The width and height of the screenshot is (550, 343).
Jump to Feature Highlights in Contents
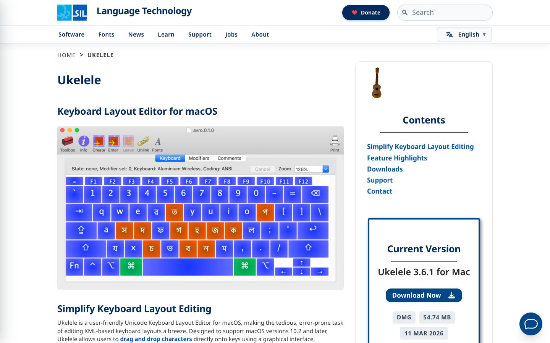click(x=397, y=158)
